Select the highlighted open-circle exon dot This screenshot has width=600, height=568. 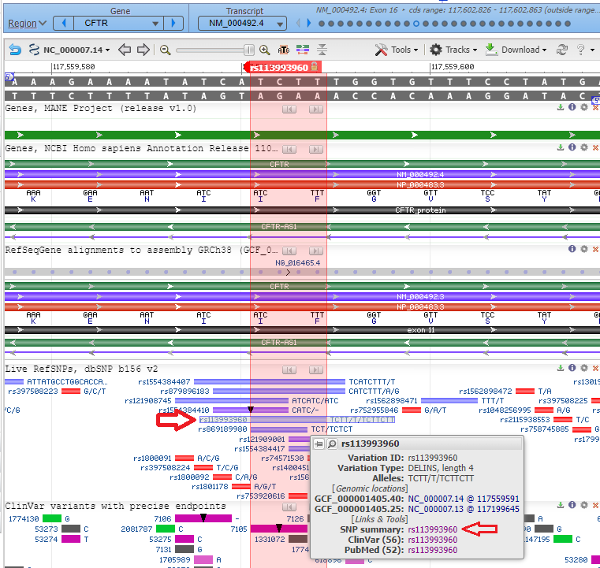tap(416, 24)
